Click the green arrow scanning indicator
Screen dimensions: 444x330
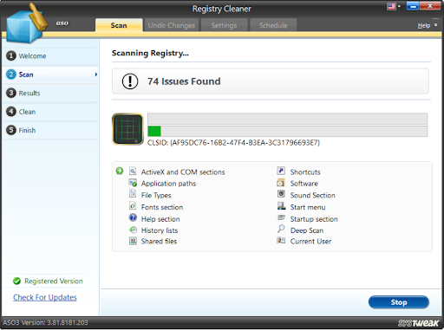[x=120, y=171]
